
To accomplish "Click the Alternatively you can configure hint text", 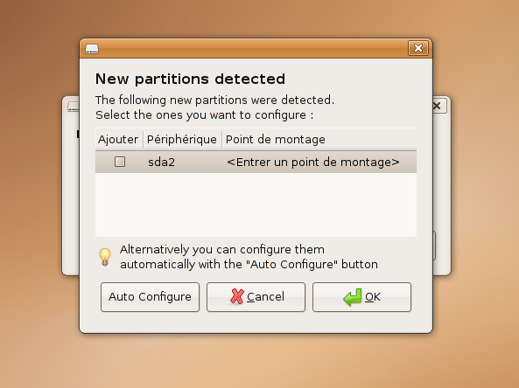I will click(249, 257).
